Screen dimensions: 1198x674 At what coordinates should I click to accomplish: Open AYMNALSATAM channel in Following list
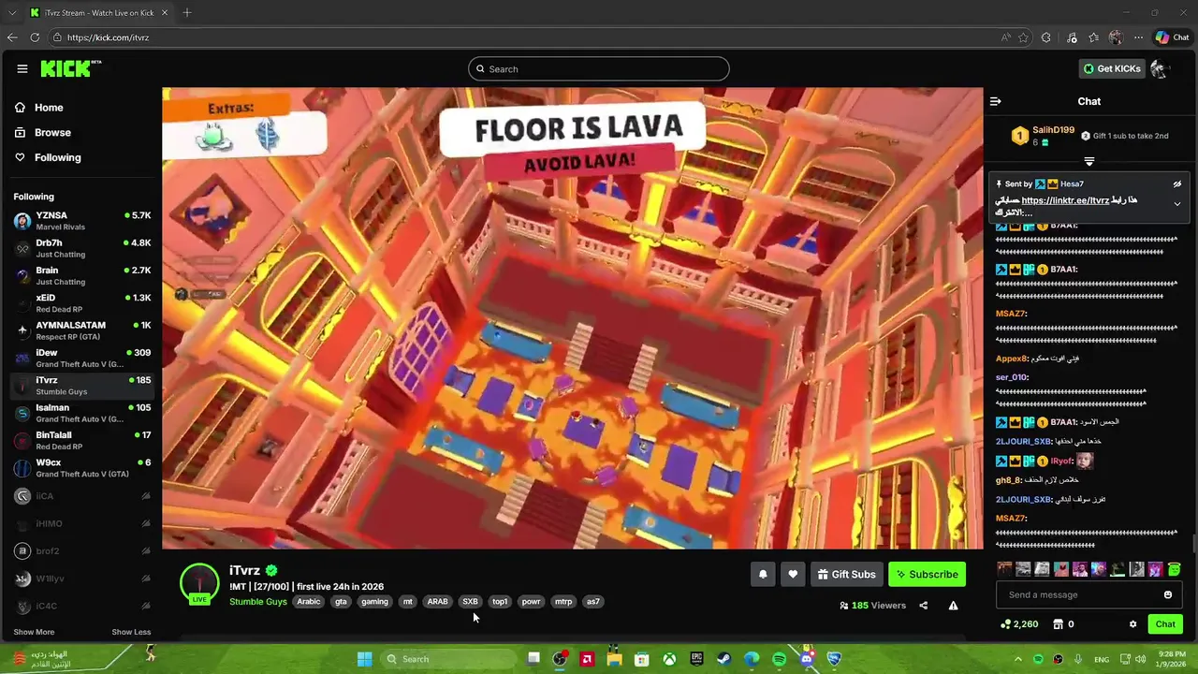(82, 330)
